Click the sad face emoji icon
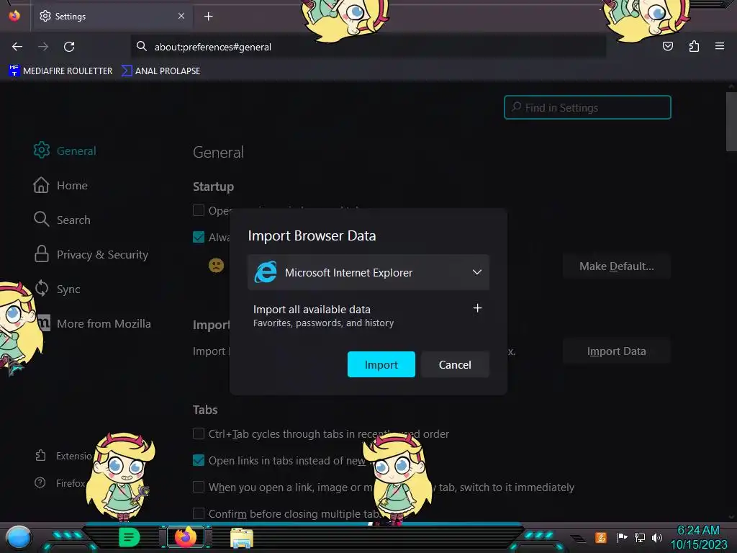 pyautogui.click(x=216, y=266)
